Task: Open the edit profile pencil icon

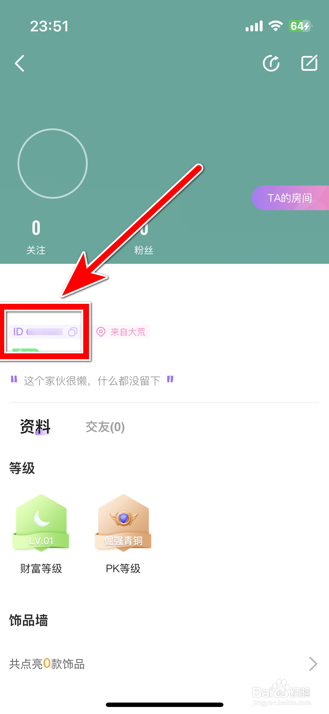Action: click(309, 63)
